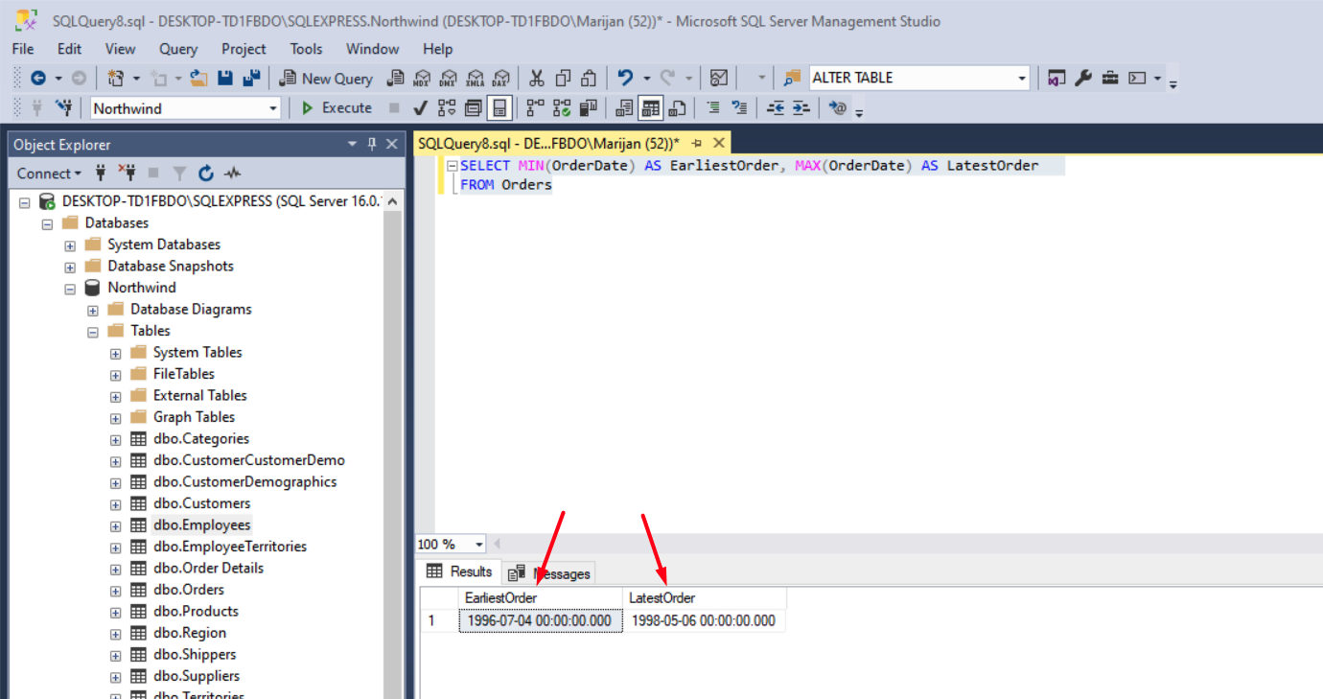The image size is (1323, 699).
Task: Click the Copy icon in toolbar
Action: [x=563, y=79]
